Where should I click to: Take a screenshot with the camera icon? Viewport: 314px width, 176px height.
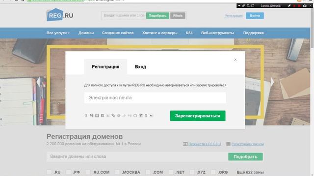[305, 6]
